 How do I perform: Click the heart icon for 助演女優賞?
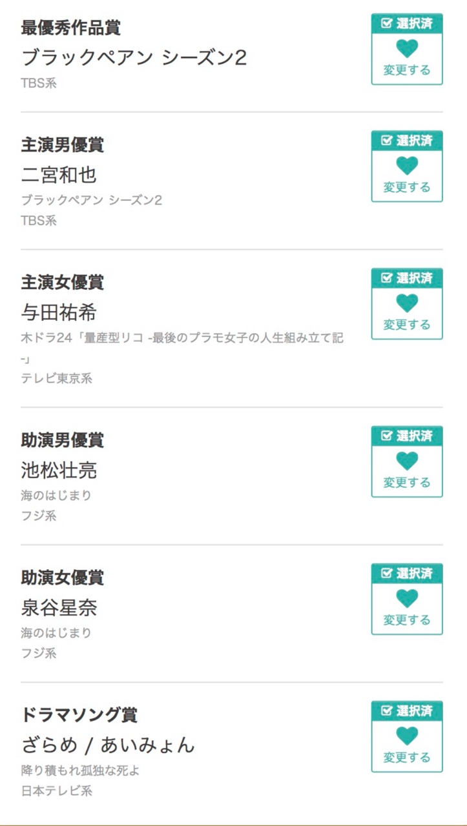[407, 598]
